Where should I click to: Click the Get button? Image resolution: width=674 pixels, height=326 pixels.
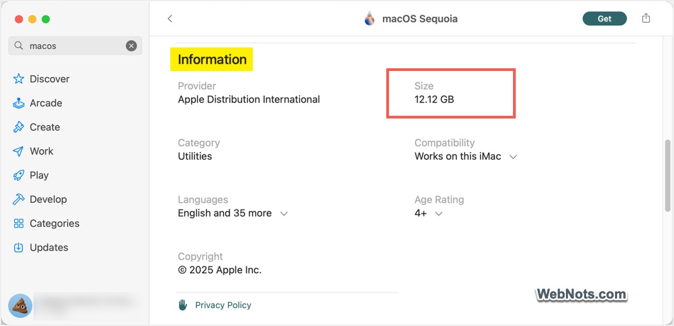point(604,19)
